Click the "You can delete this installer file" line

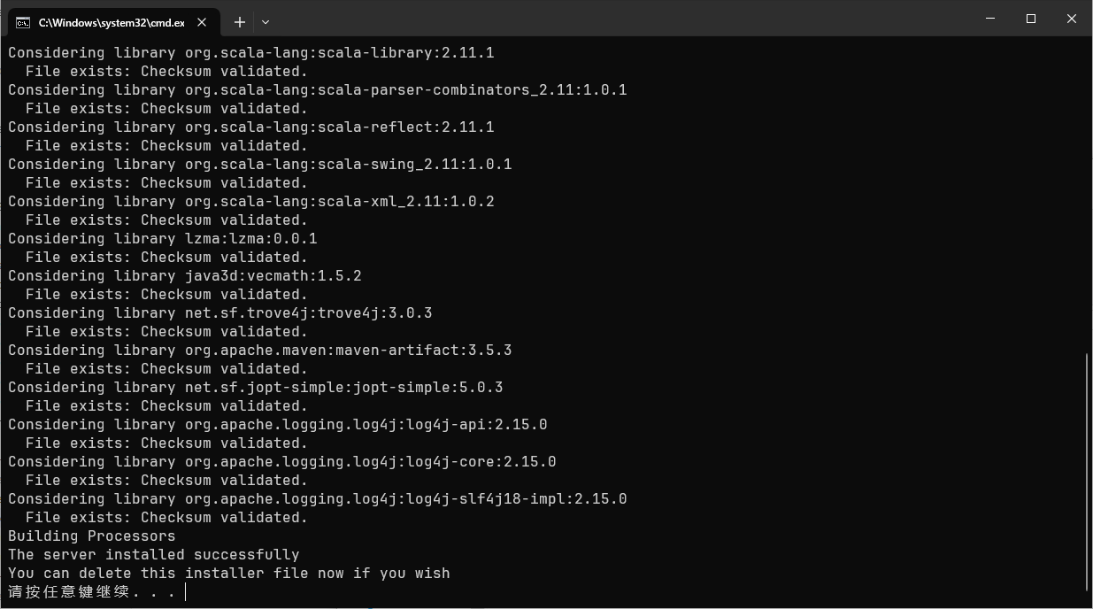(229, 574)
